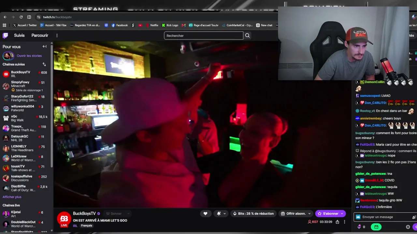Viewport: 417px width, 234px height.
Task: Open the Kick Logo bookmark
Action: [x=170, y=25]
